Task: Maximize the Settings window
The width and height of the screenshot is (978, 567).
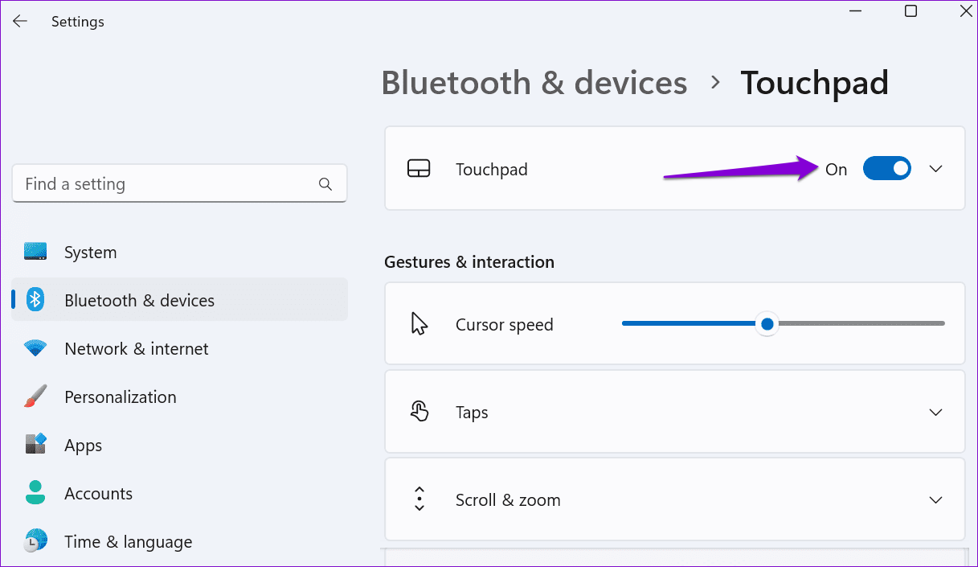Action: click(x=910, y=11)
